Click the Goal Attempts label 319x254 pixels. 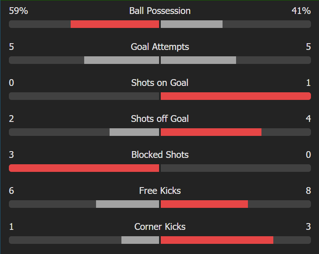(159, 47)
